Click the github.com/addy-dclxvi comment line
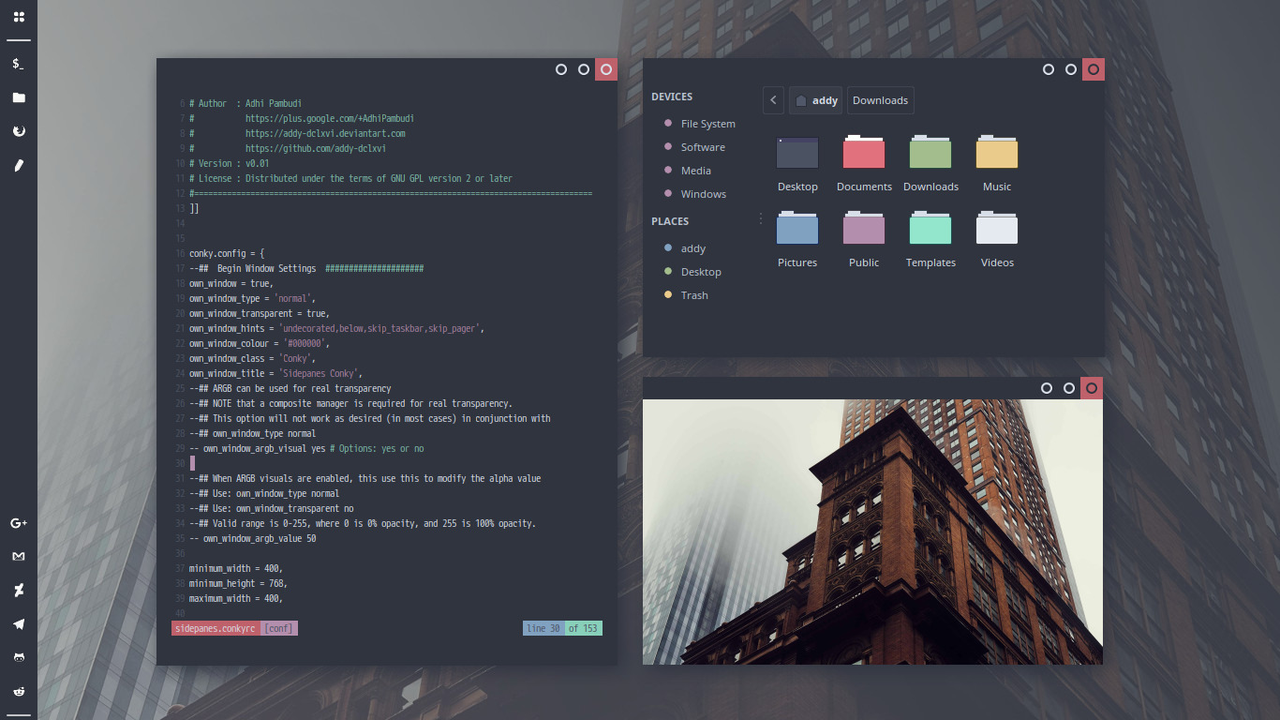 click(x=288, y=148)
